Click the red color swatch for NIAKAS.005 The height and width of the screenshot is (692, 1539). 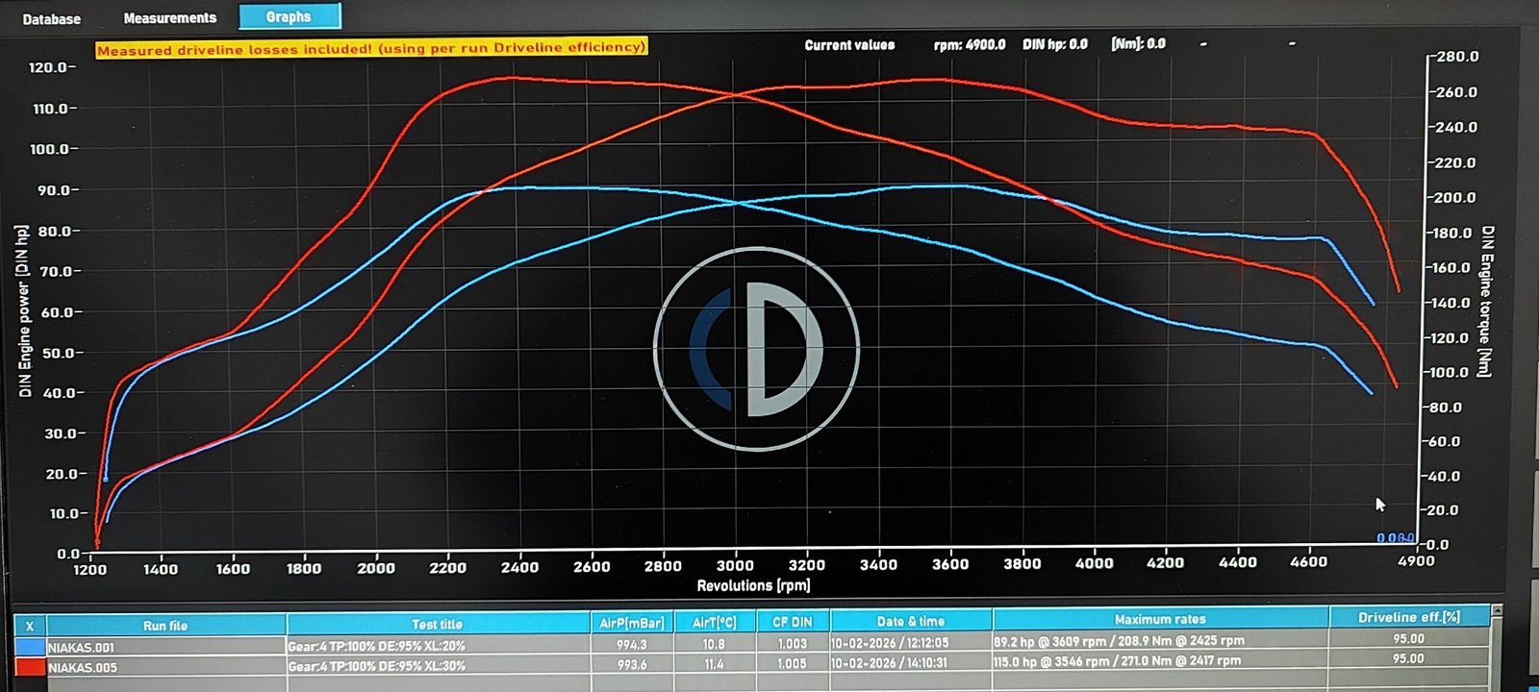click(30, 667)
